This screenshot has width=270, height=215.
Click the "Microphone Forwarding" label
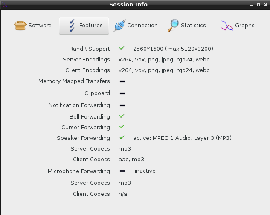click(78, 171)
